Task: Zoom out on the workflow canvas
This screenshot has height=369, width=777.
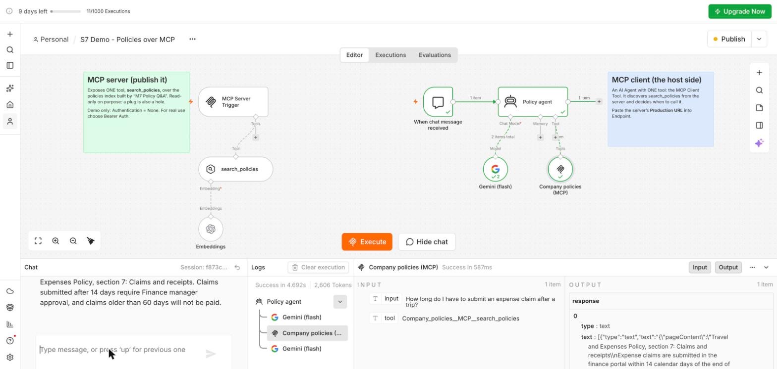Action: coord(73,241)
